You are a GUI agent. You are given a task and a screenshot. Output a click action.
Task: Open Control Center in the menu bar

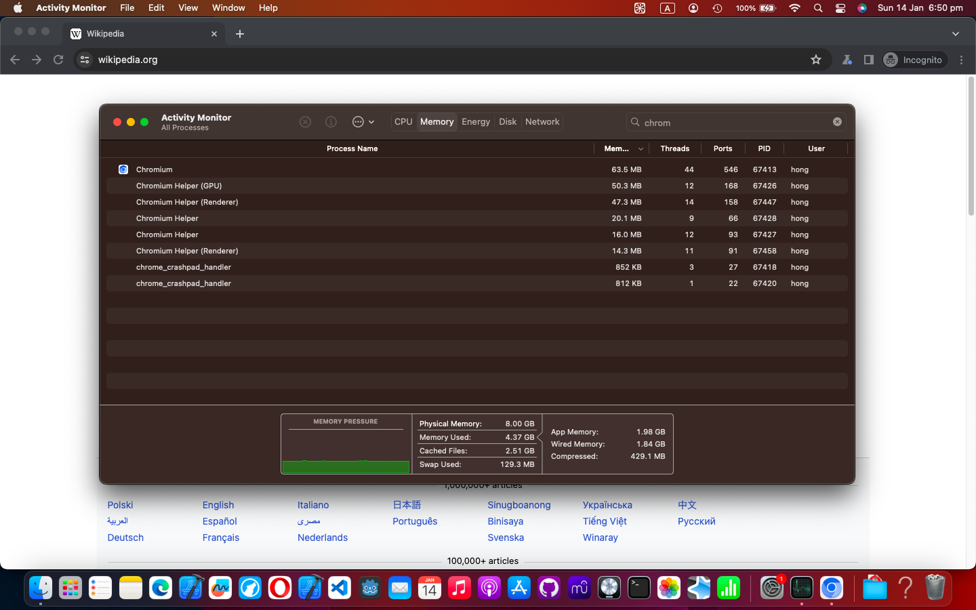(x=840, y=8)
